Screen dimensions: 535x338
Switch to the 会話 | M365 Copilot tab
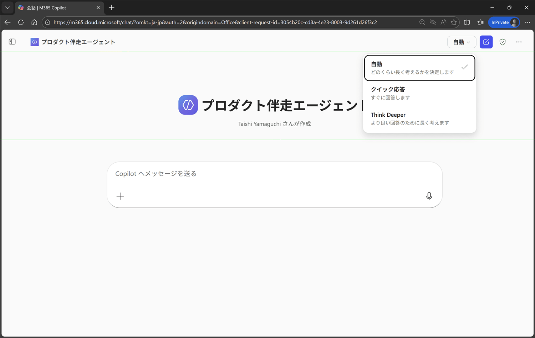click(60, 7)
